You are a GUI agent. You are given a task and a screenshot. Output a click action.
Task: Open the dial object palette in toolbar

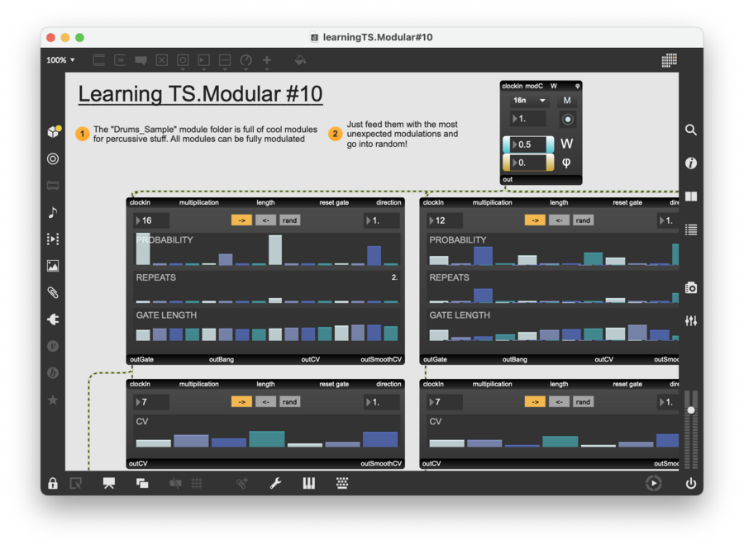(x=246, y=60)
